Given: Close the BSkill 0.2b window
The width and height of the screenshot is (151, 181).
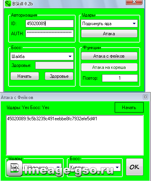Looking at the screenshot, I should [134, 2].
